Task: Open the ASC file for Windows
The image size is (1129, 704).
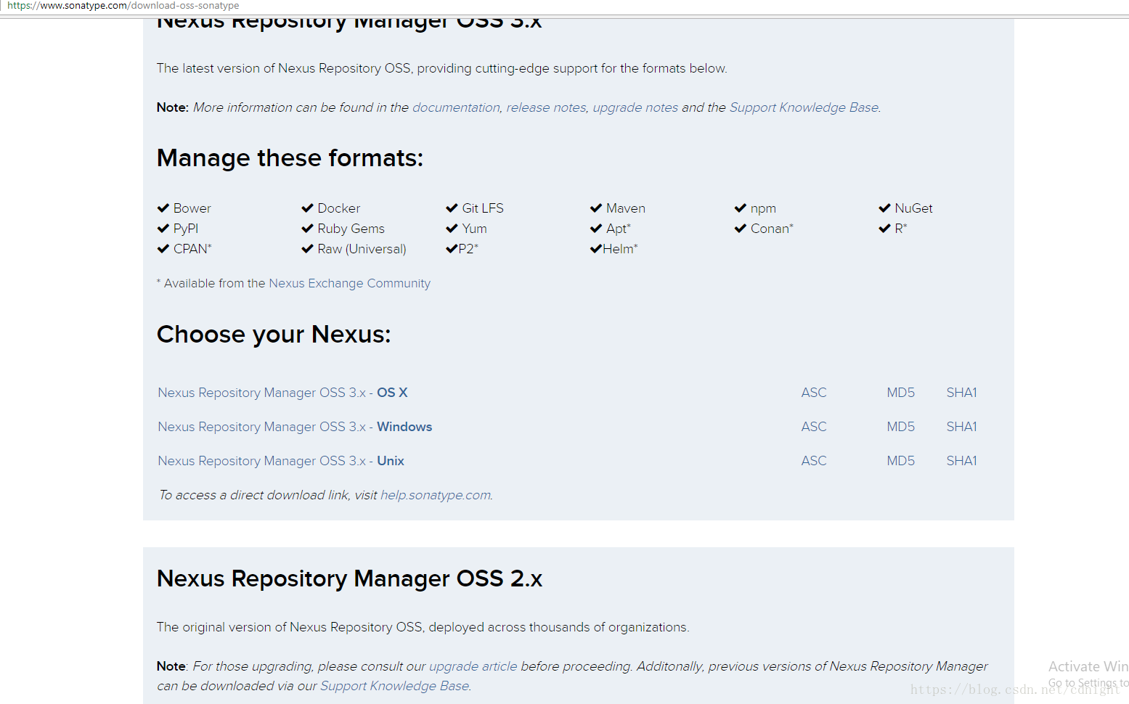Action: tap(814, 427)
